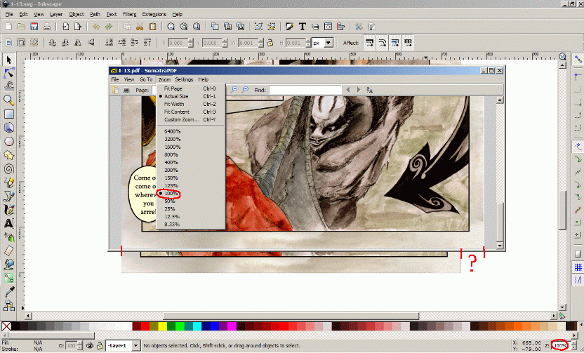Select the Ellipse tool
Screen dimensions: 584x353
tap(9, 142)
